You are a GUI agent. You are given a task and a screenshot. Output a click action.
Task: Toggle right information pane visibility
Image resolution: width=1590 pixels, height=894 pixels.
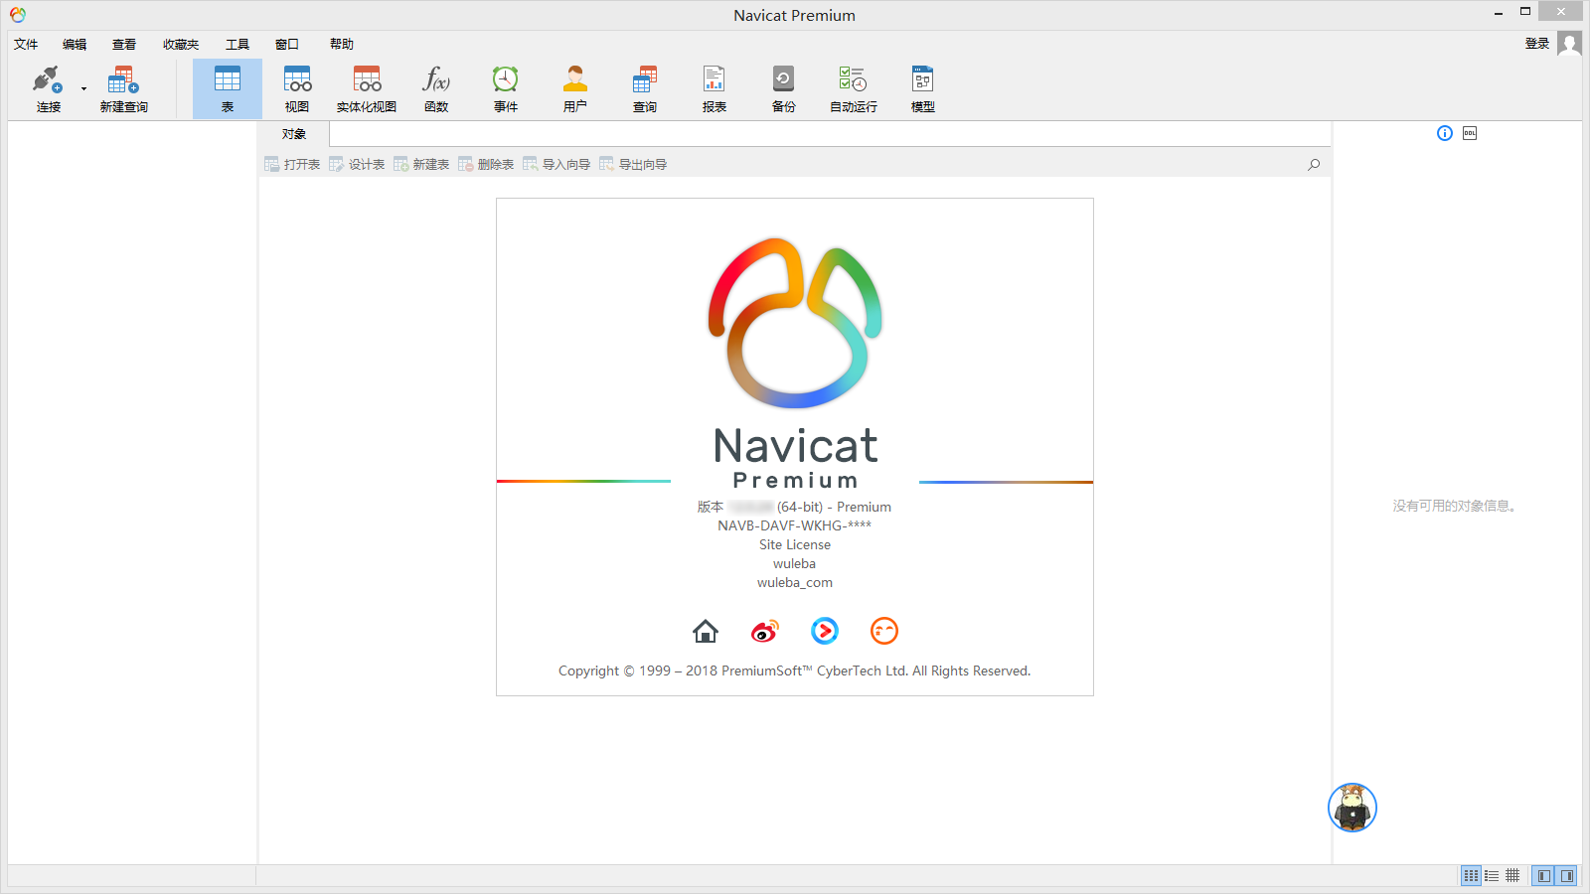[1567, 875]
